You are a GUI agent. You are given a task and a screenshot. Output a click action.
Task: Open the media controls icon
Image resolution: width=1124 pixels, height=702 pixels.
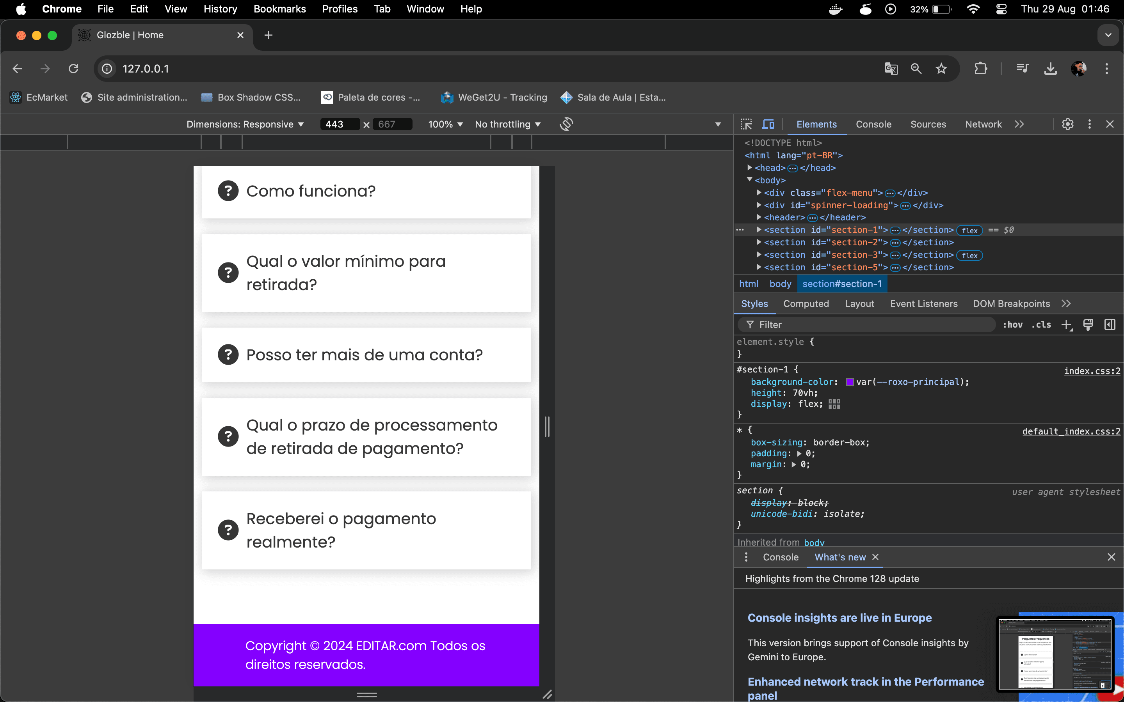pos(1022,69)
